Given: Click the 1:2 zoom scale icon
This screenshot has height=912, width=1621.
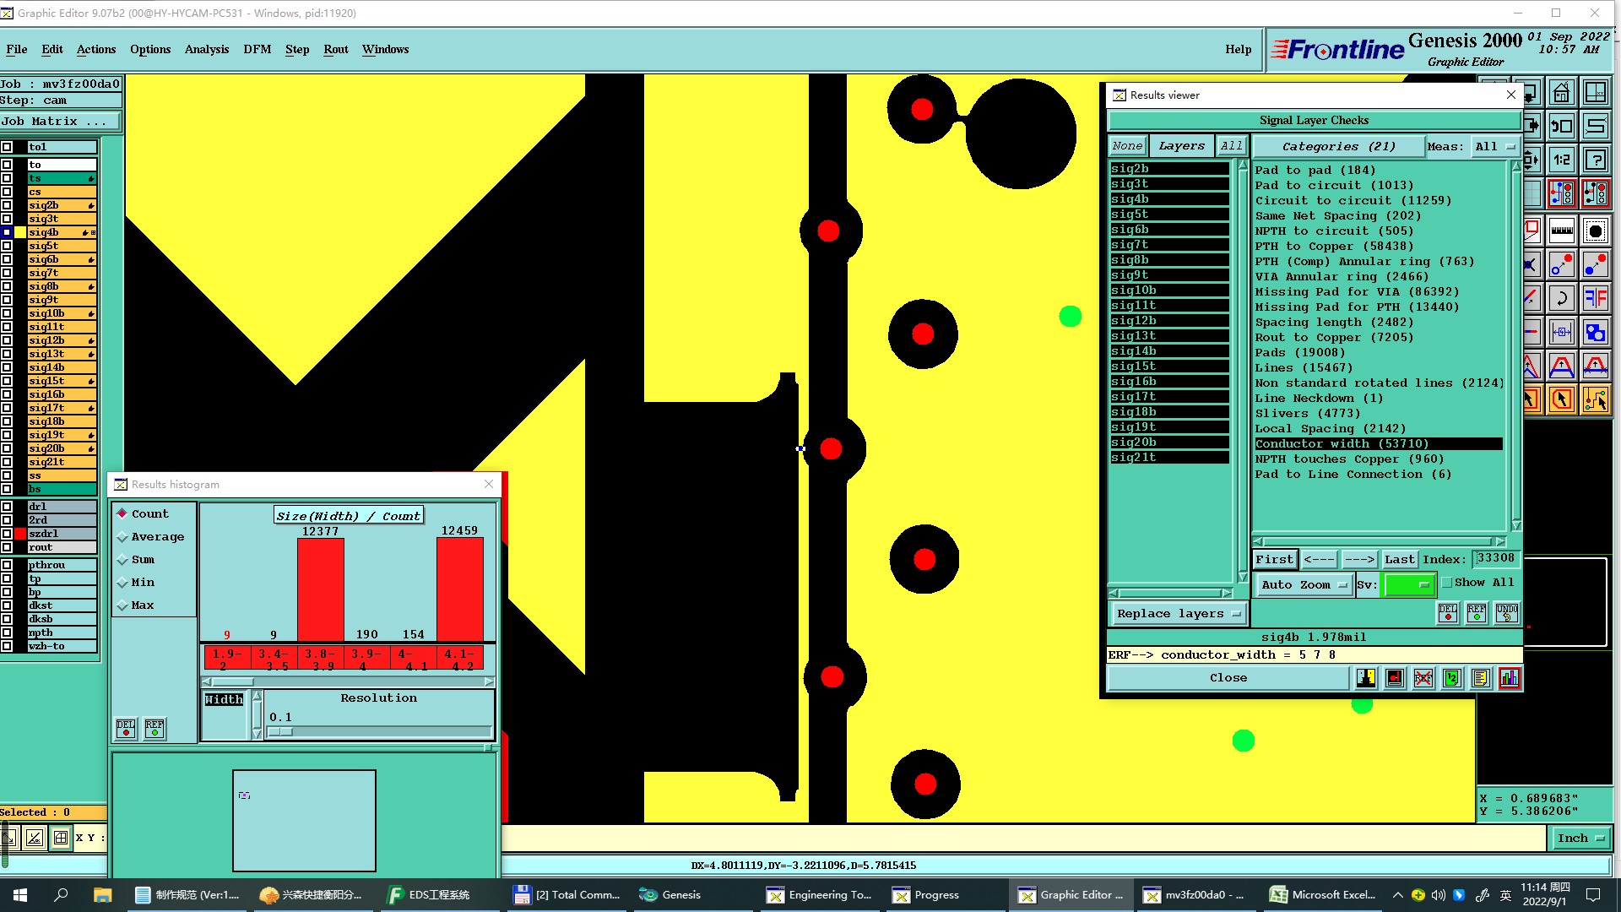Looking at the screenshot, I should 1562,160.
